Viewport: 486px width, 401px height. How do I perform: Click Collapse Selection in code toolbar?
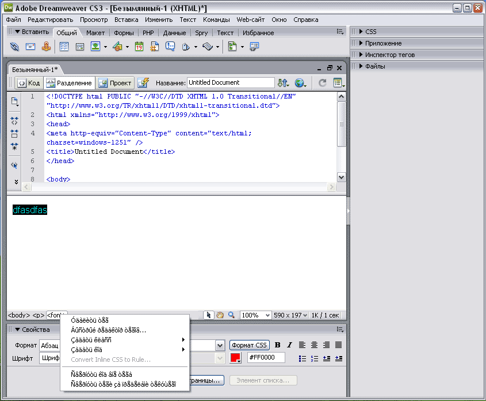tap(14, 134)
